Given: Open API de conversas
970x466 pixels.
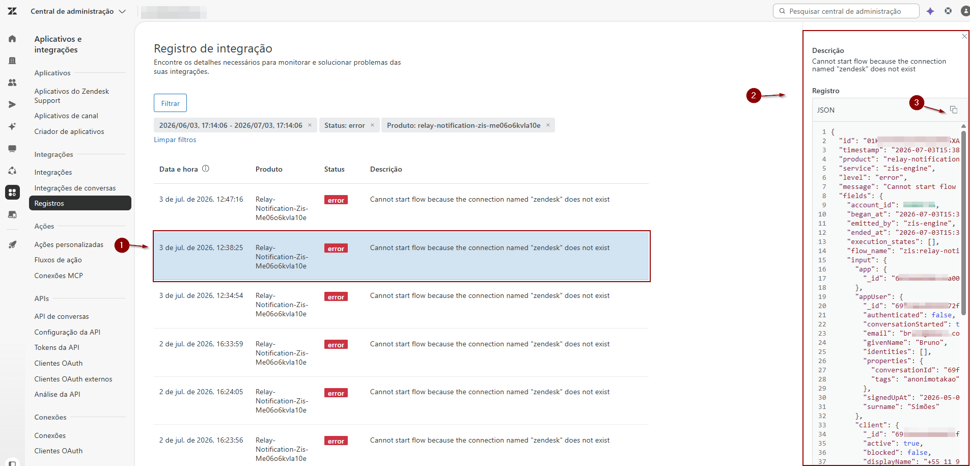Looking at the screenshot, I should coord(62,316).
